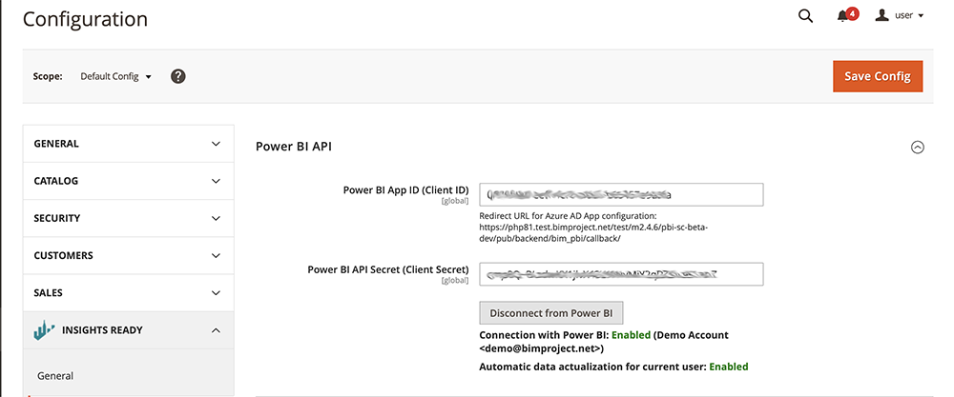Viewport: 954px width, 397px height.
Task: Click the Power BI App ID field
Action: click(x=621, y=195)
